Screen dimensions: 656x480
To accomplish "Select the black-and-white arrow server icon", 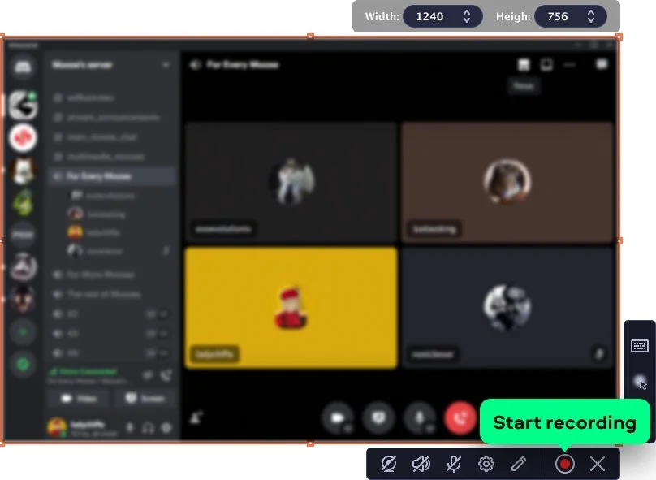I will point(23,105).
